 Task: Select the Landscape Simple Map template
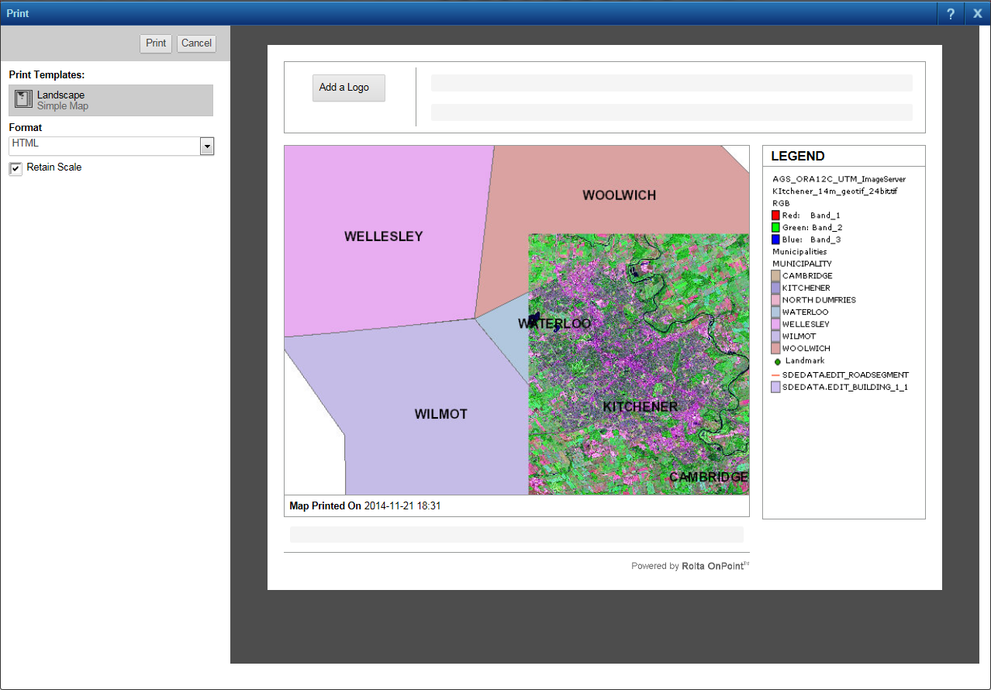(111, 100)
